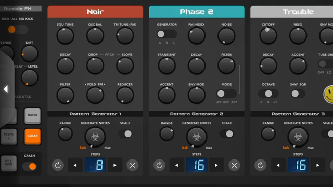Image resolution: width=333 pixels, height=187 pixels.
Task: Click the RANGE knob in Pattern Generator 1
Action: click(65, 134)
